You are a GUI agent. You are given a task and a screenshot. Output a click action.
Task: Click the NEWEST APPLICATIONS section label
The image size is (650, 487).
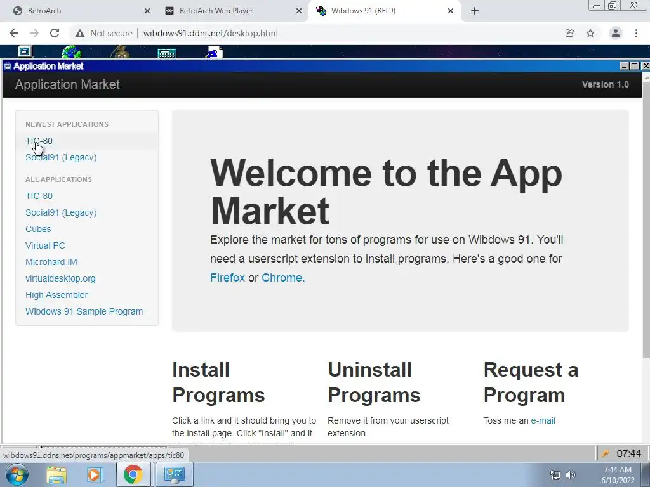pyautogui.click(x=67, y=124)
